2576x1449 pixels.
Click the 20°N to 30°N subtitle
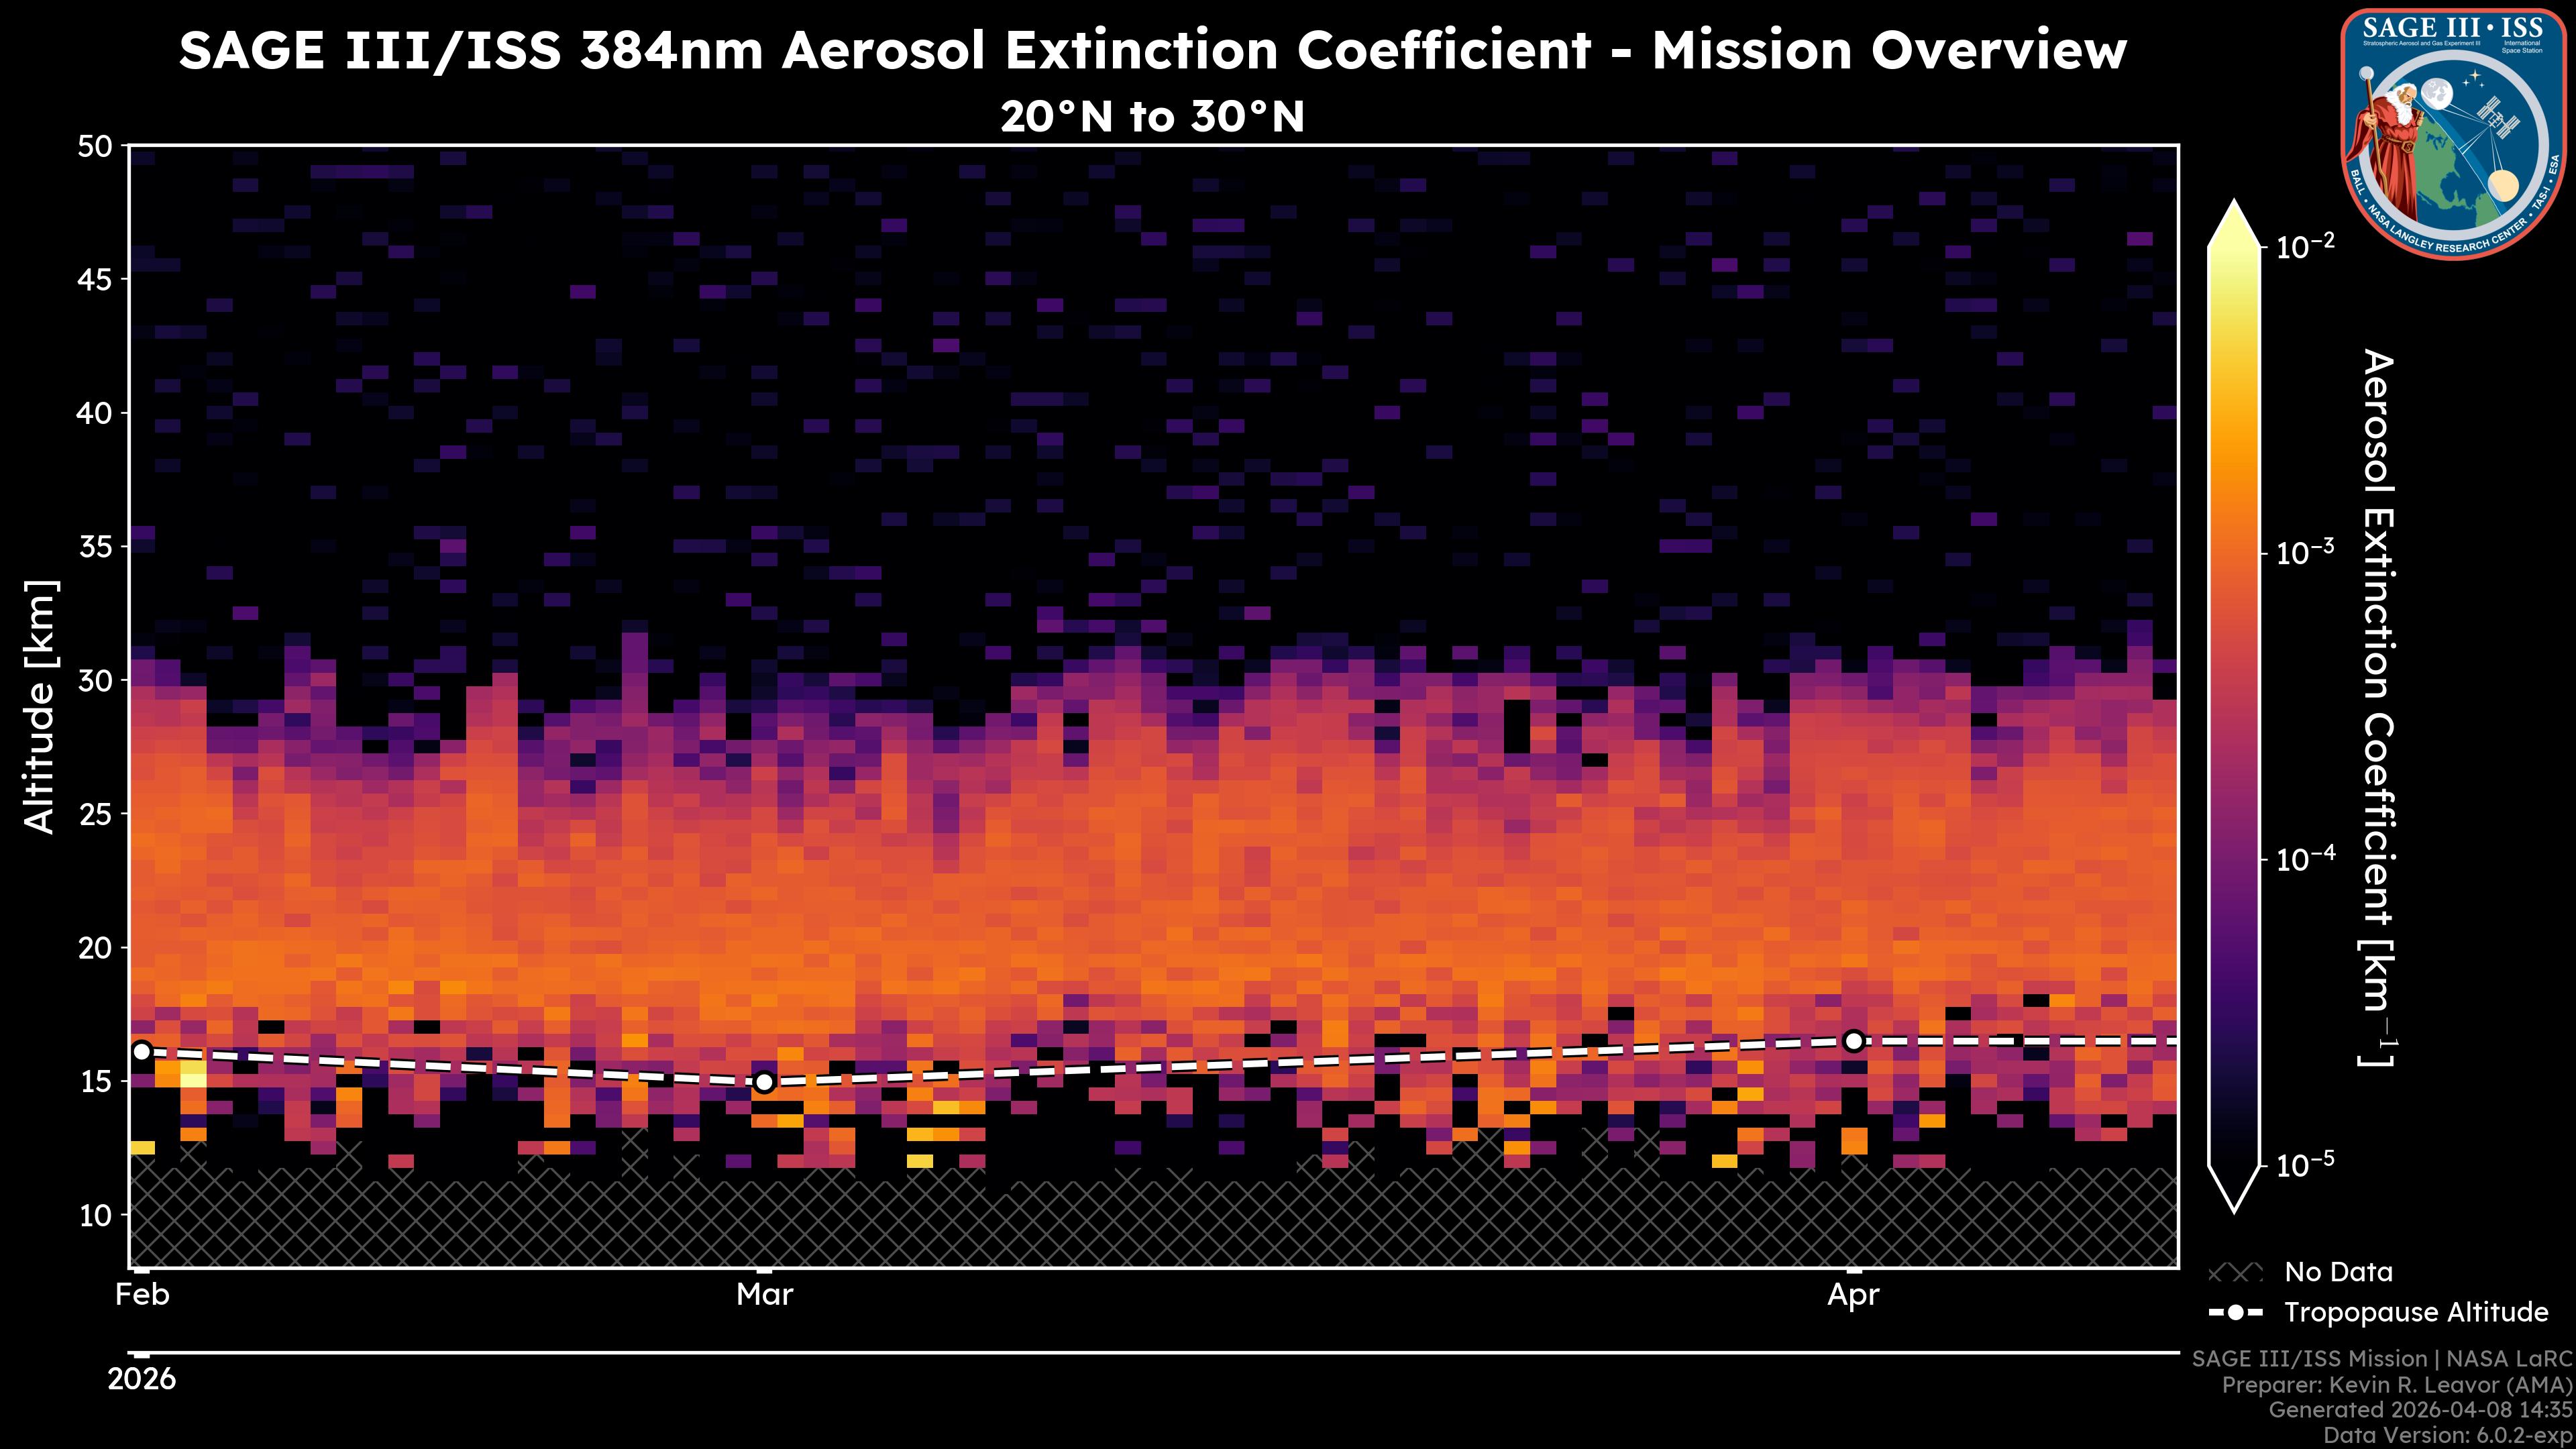(x=1152, y=117)
